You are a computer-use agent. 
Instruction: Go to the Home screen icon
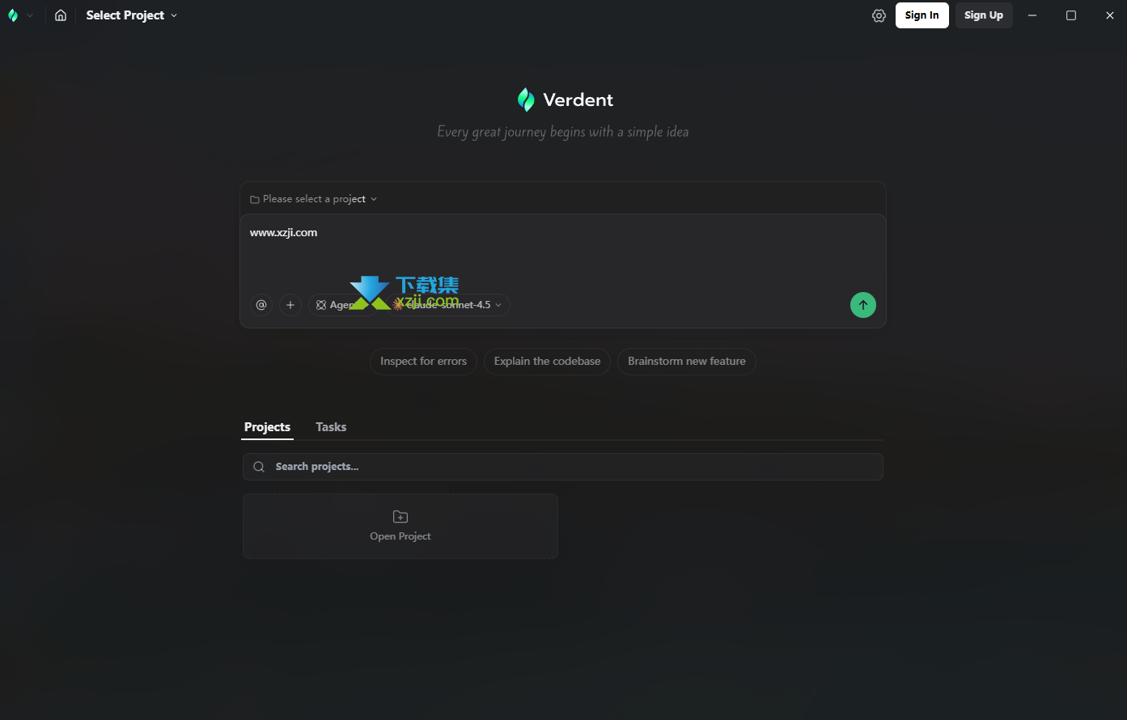[x=61, y=15]
